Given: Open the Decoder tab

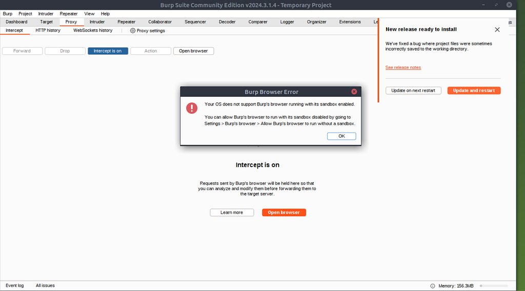Looking at the screenshot, I should (x=227, y=22).
